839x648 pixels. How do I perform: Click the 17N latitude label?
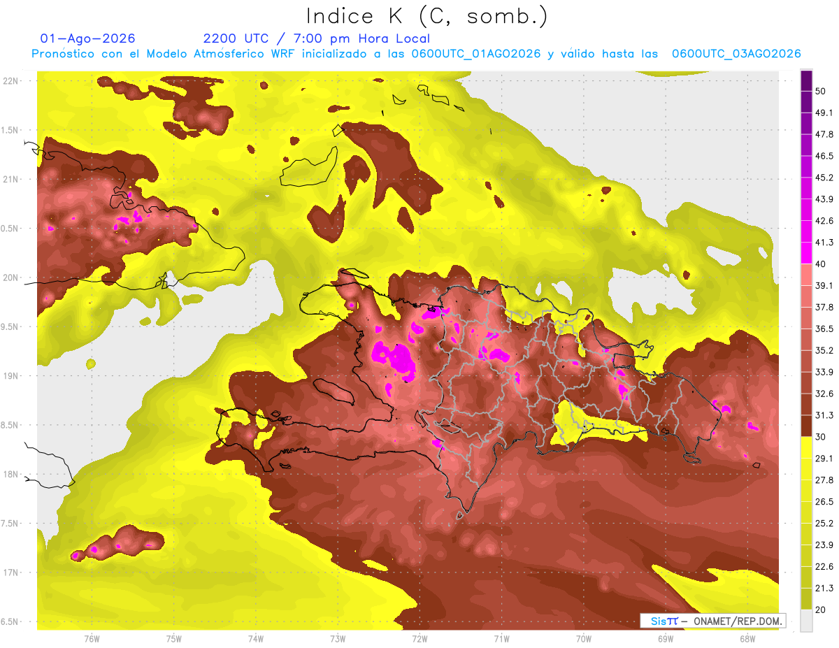(x=10, y=573)
